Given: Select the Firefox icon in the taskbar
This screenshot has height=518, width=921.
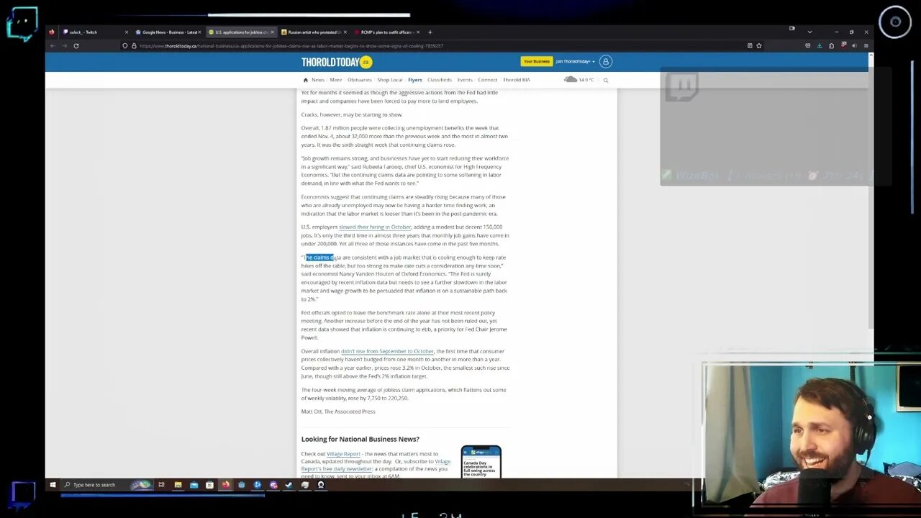Looking at the screenshot, I should pos(225,485).
